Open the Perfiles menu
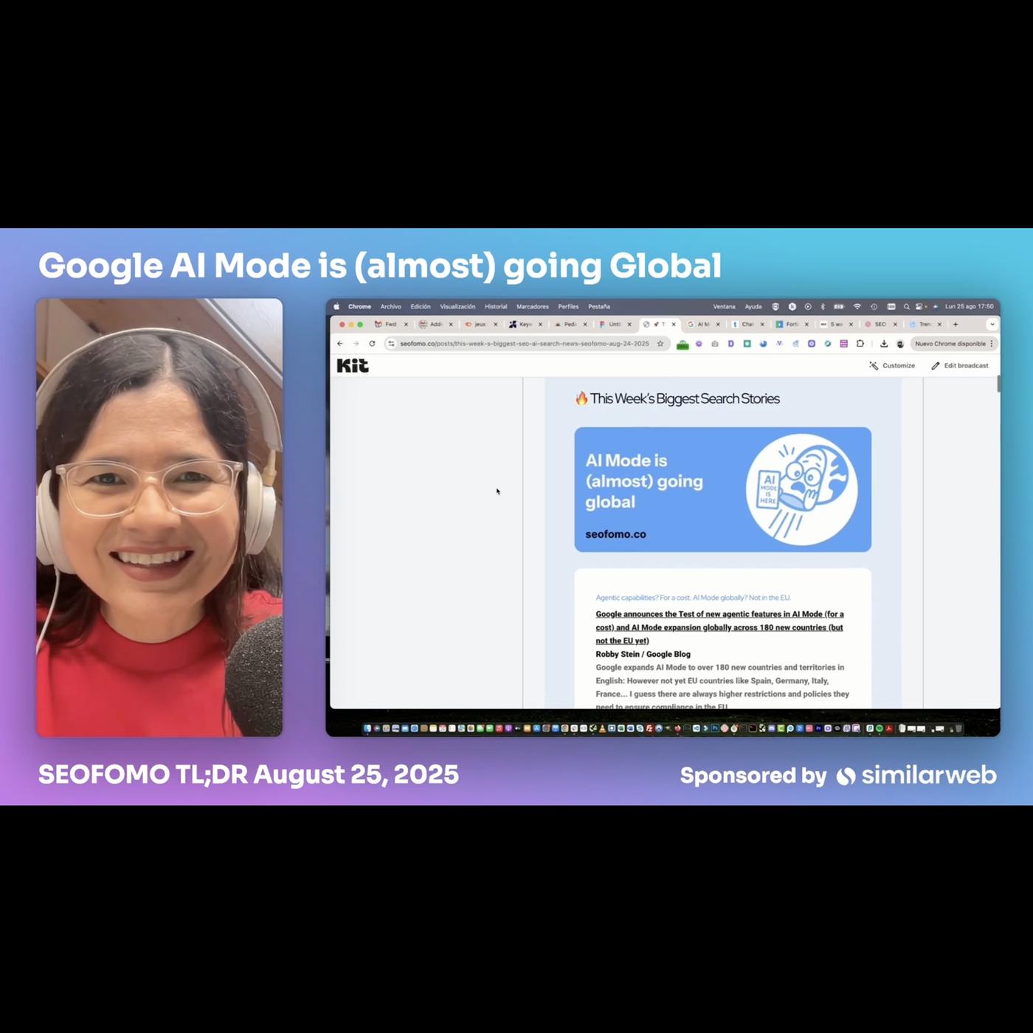Image resolution: width=1033 pixels, height=1033 pixels. coord(568,306)
